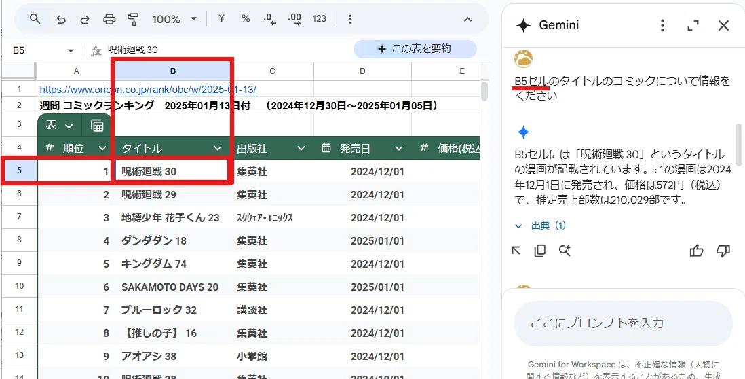Select the 2025/01/01 date in ダンダダン row
This screenshot has width=745, height=379.
362,240
